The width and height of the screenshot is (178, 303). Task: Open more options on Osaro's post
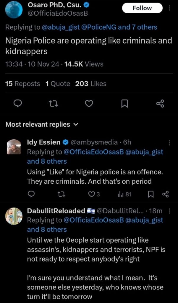point(170,8)
